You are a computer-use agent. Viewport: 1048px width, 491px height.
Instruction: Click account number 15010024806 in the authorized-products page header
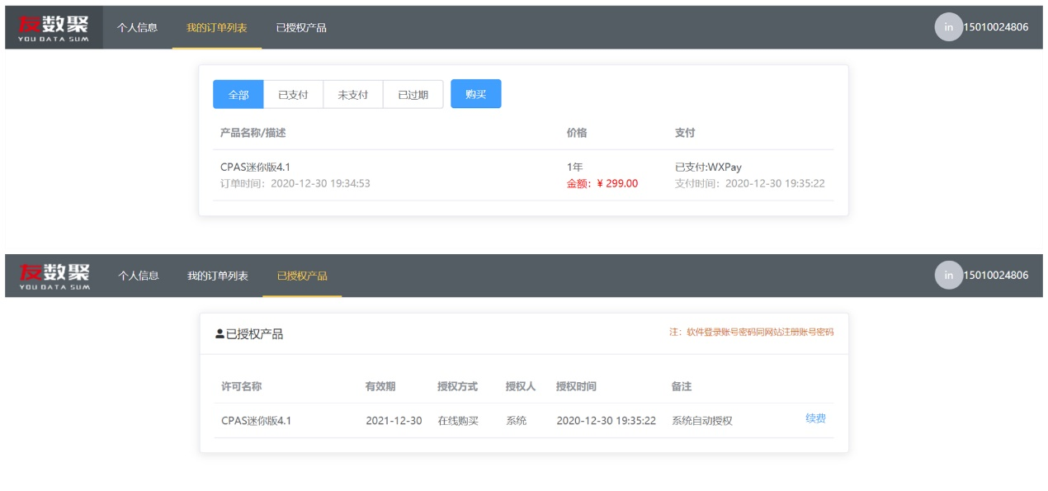click(997, 275)
